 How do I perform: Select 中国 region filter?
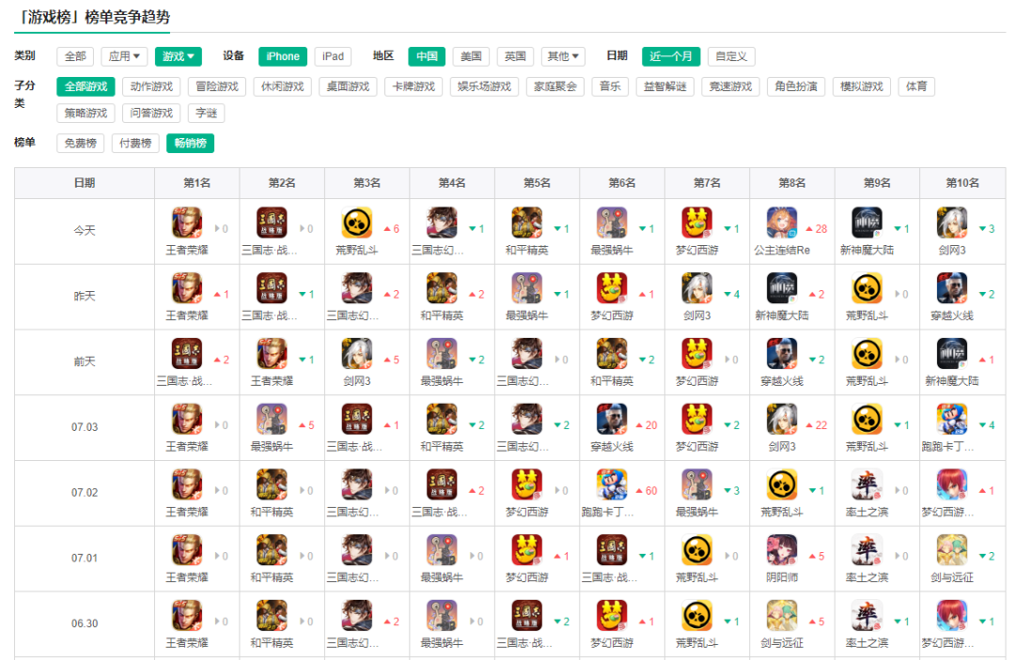(x=427, y=57)
